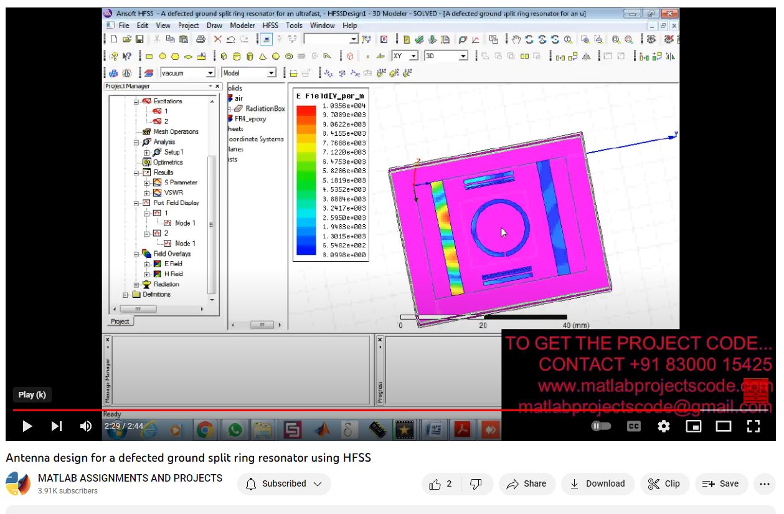Screen dimensions: 784x514
Task: Click the red swatch in E Field legend
Action: coord(306,111)
